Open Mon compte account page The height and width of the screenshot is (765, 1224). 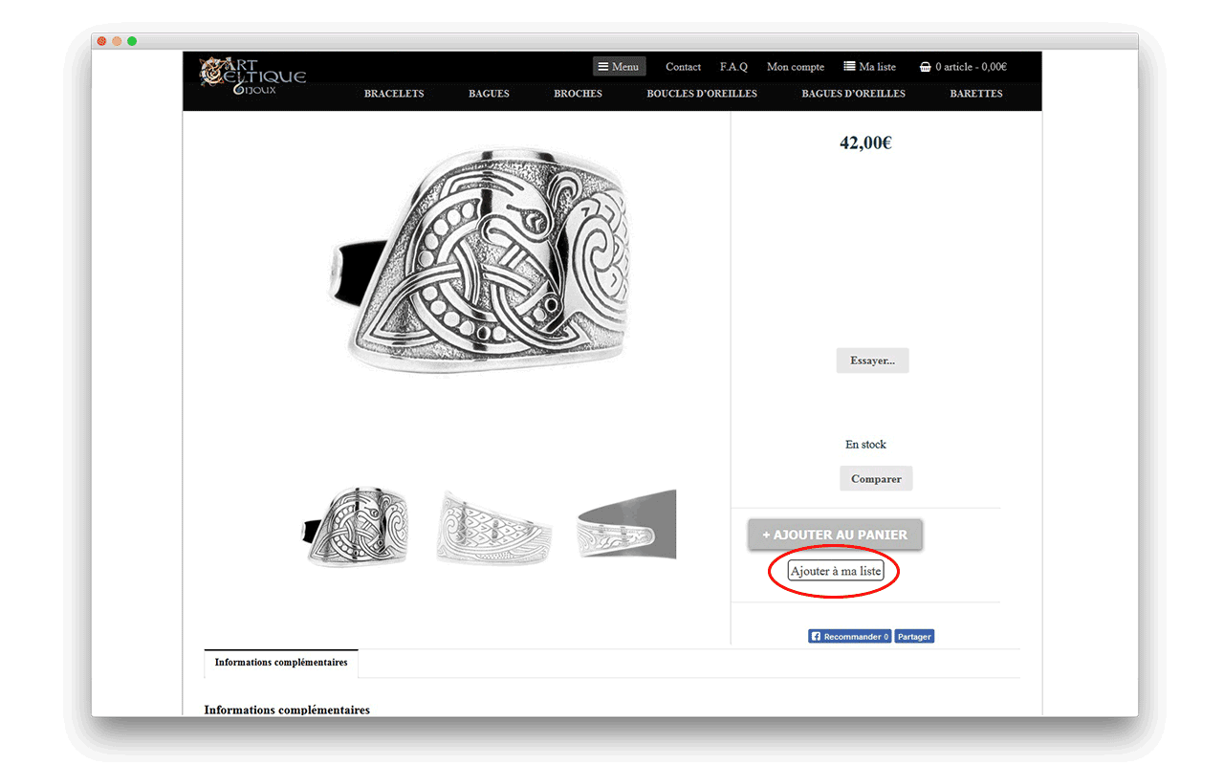pyautogui.click(x=795, y=67)
